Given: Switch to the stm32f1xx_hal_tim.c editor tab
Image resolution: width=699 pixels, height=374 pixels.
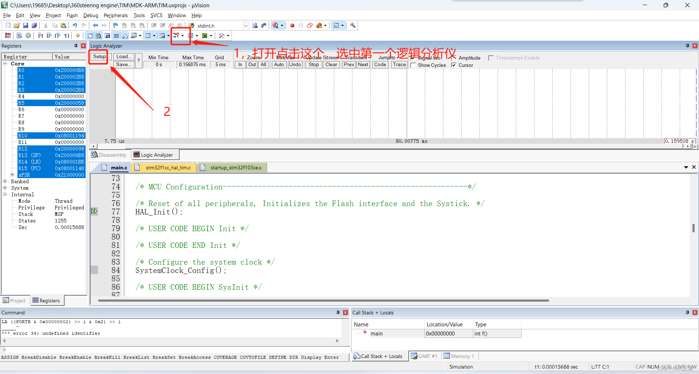Looking at the screenshot, I should [163, 168].
